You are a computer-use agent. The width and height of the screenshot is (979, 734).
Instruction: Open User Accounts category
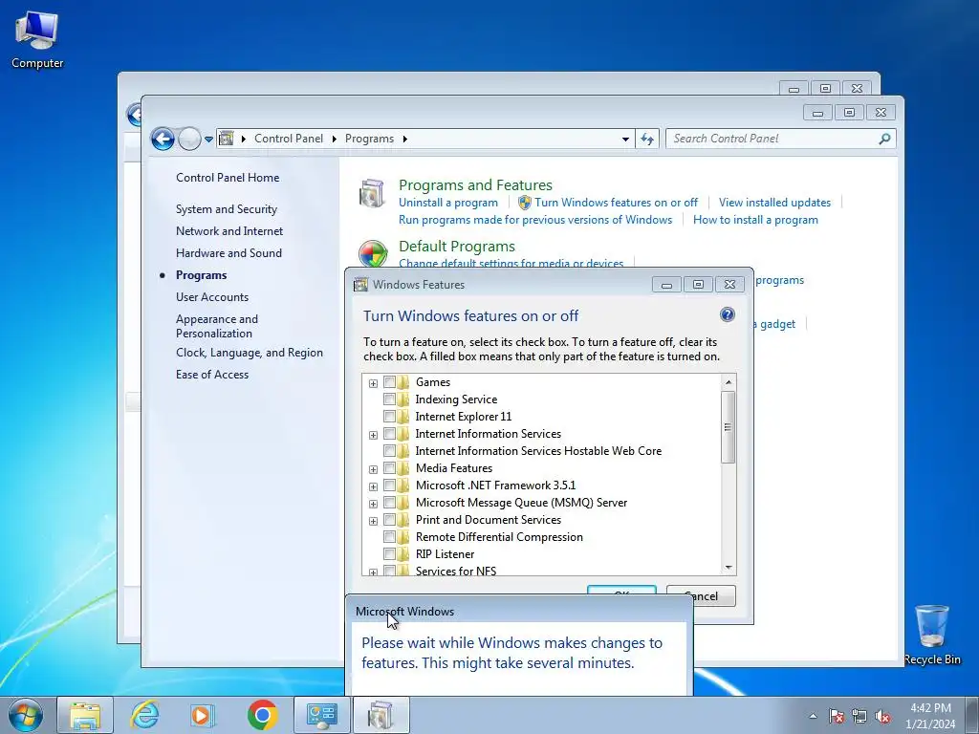click(x=211, y=297)
